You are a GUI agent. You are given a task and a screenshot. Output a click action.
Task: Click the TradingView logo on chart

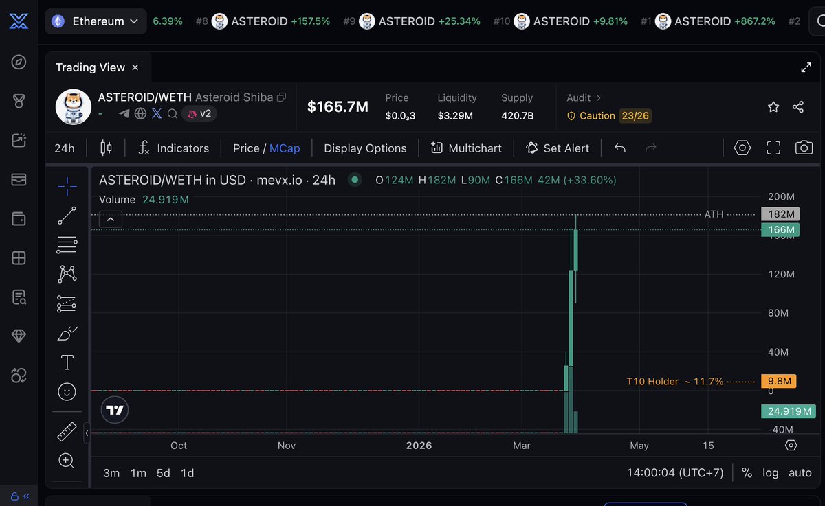click(x=115, y=410)
